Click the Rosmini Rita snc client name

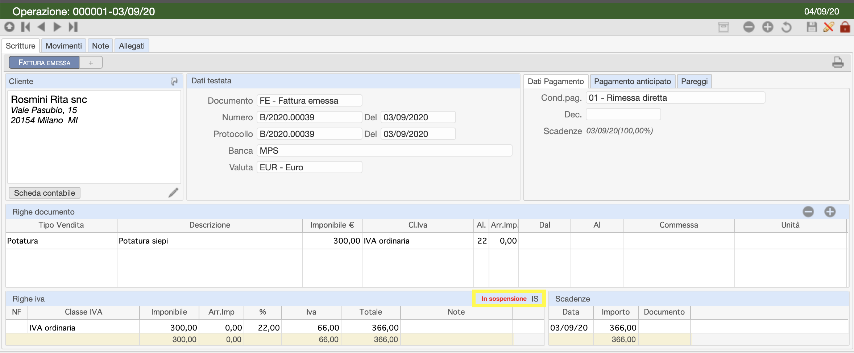[49, 100]
